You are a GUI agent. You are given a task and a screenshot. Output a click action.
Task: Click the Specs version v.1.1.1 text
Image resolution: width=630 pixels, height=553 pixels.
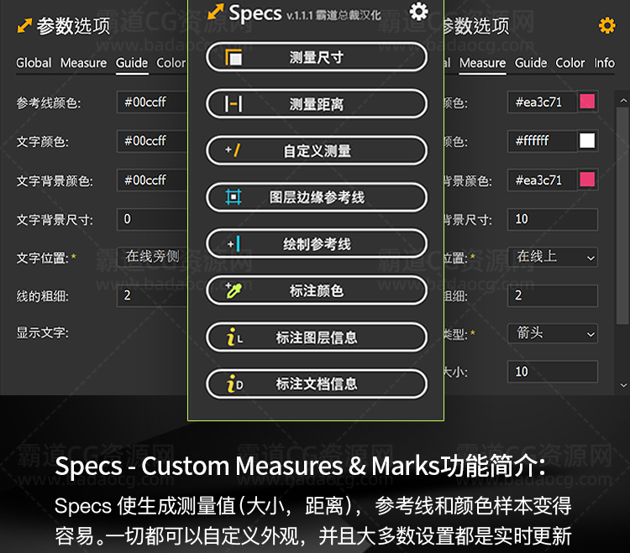point(299,16)
